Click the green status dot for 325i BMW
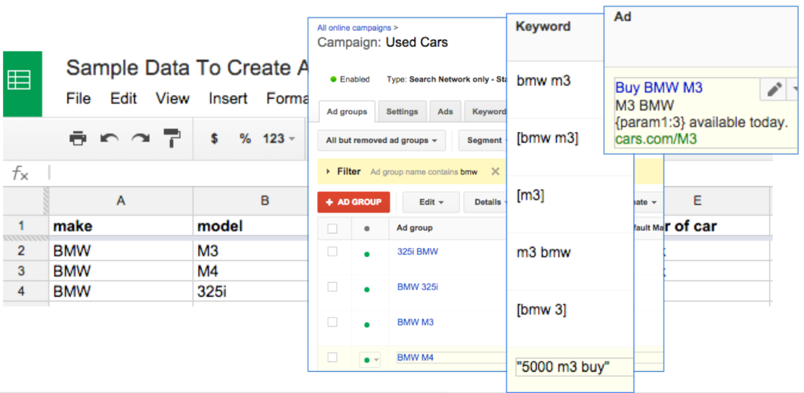The width and height of the screenshot is (804, 393). [x=366, y=254]
